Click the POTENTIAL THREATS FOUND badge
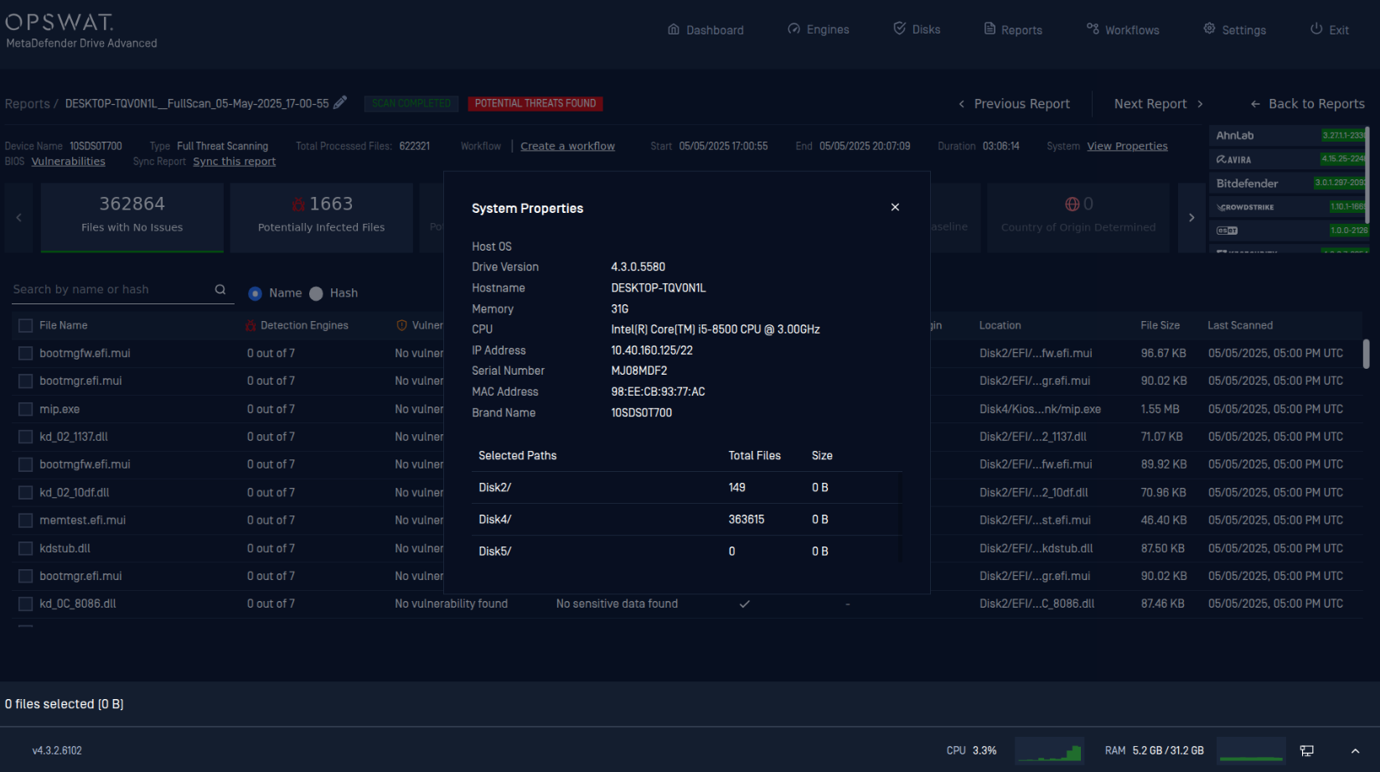The width and height of the screenshot is (1380, 772). click(x=535, y=103)
